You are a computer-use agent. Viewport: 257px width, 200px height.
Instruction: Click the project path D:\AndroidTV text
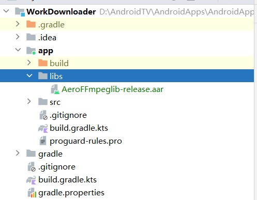tap(177, 12)
